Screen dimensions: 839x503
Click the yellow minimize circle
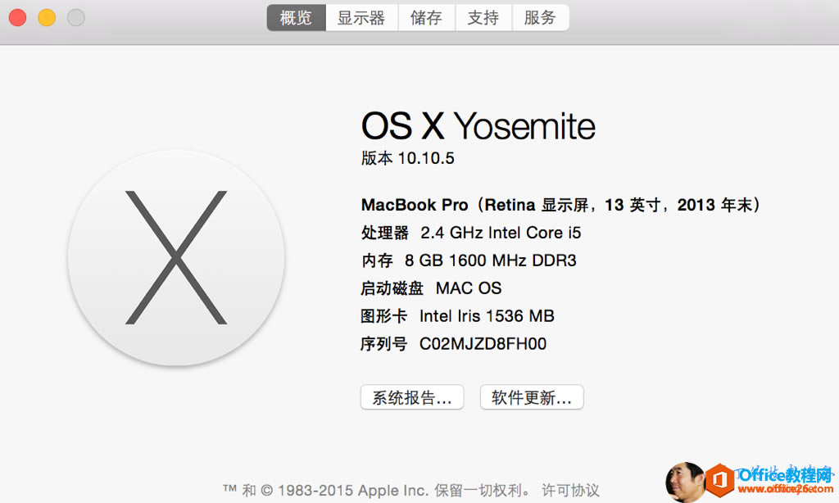47,16
